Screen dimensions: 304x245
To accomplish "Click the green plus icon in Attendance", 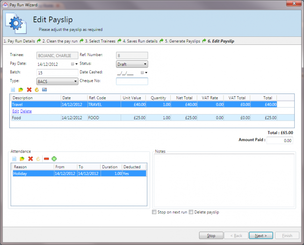I will [54, 159].
